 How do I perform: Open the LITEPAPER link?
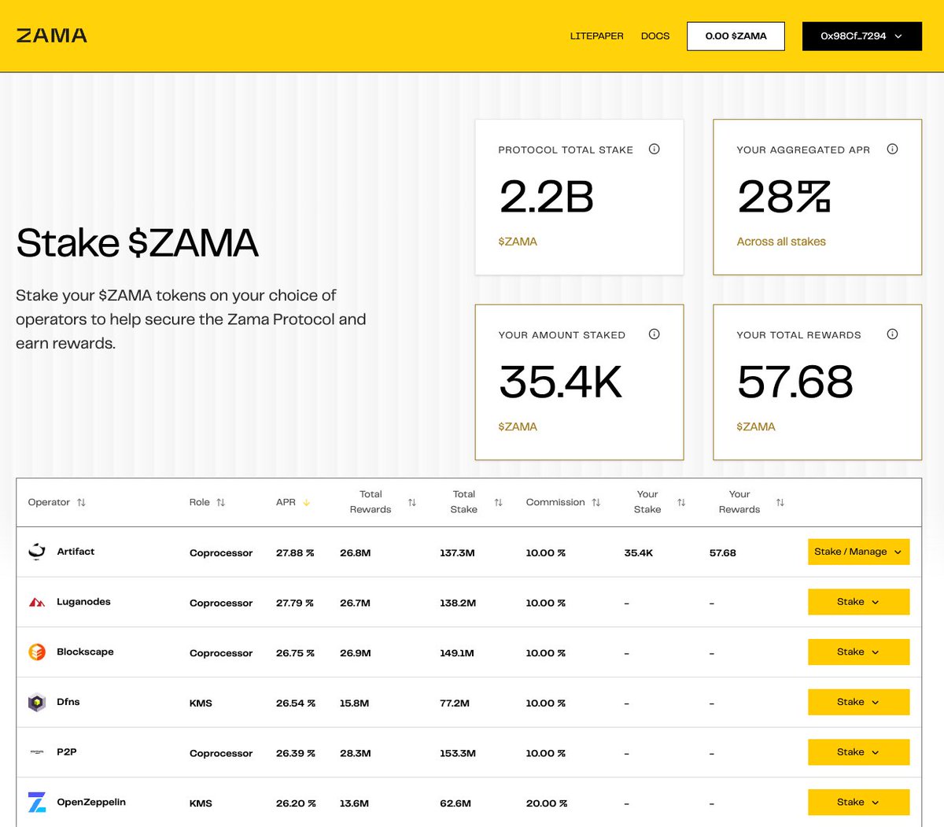[596, 36]
